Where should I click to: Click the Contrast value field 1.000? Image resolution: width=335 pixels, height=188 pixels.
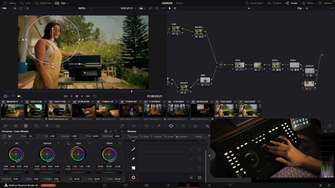point(74,136)
